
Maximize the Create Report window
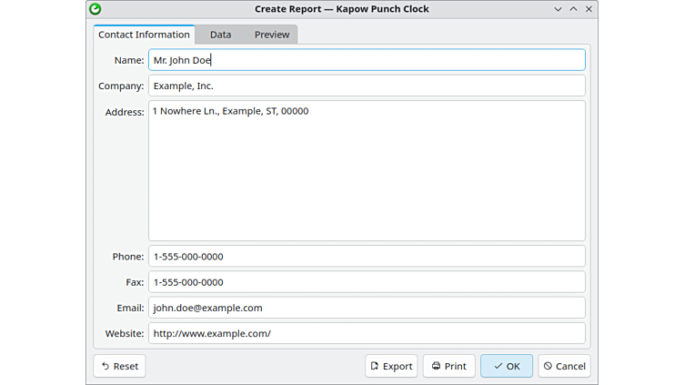(573, 9)
